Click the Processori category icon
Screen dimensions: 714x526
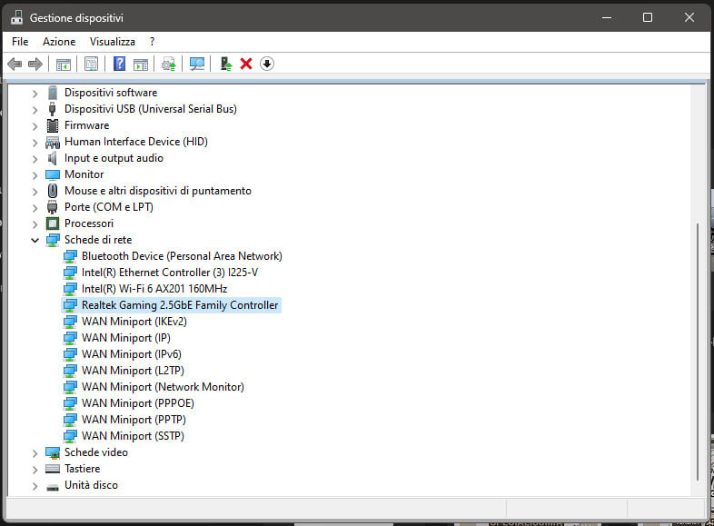pos(53,223)
